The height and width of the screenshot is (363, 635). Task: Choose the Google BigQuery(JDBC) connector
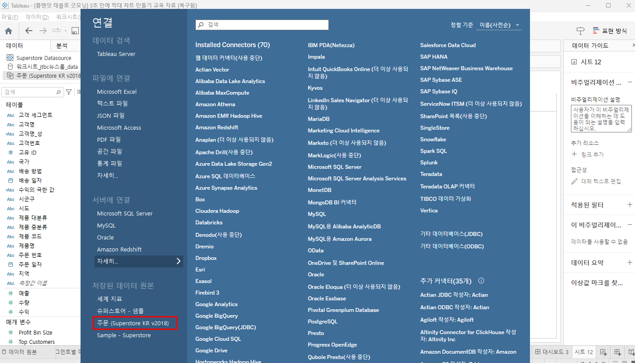[226, 327]
